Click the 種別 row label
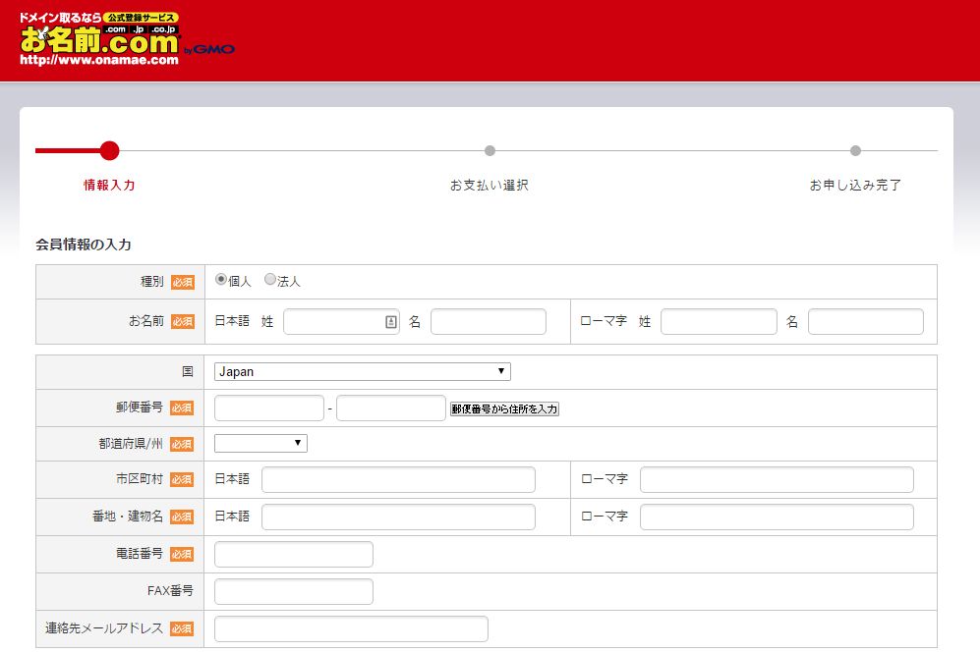 tap(152, 282)
